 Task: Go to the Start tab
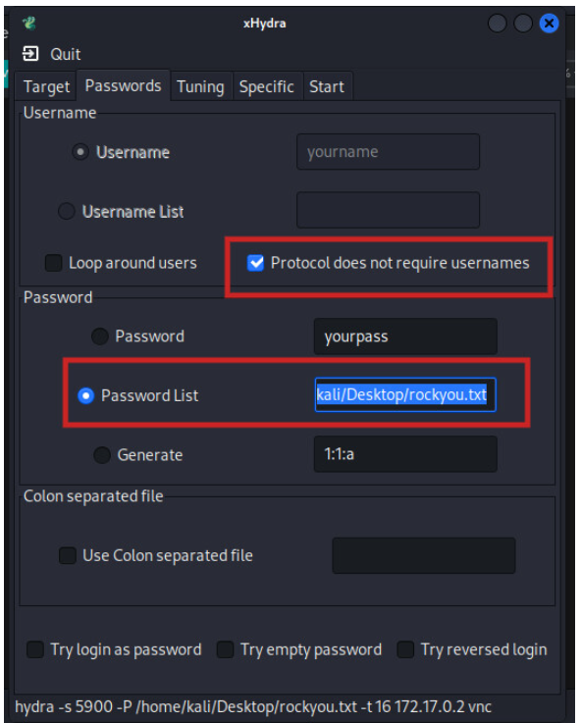point(327,86)
